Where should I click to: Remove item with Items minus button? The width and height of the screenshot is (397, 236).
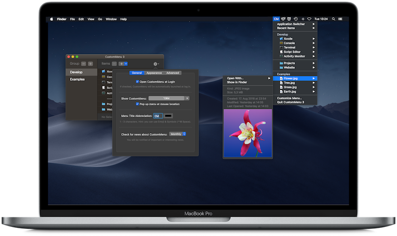[114, 64]
